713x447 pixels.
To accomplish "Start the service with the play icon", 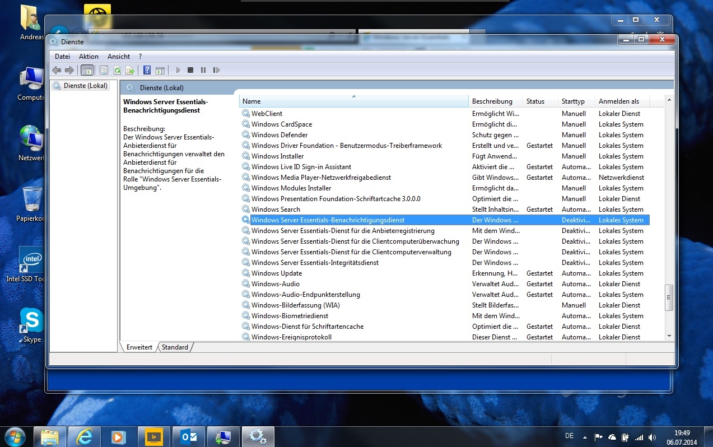I will pos(178,70).
